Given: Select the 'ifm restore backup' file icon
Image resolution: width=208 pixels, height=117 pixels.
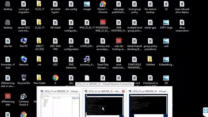Looking at the screenshot, I should click(x=150, y=4).
